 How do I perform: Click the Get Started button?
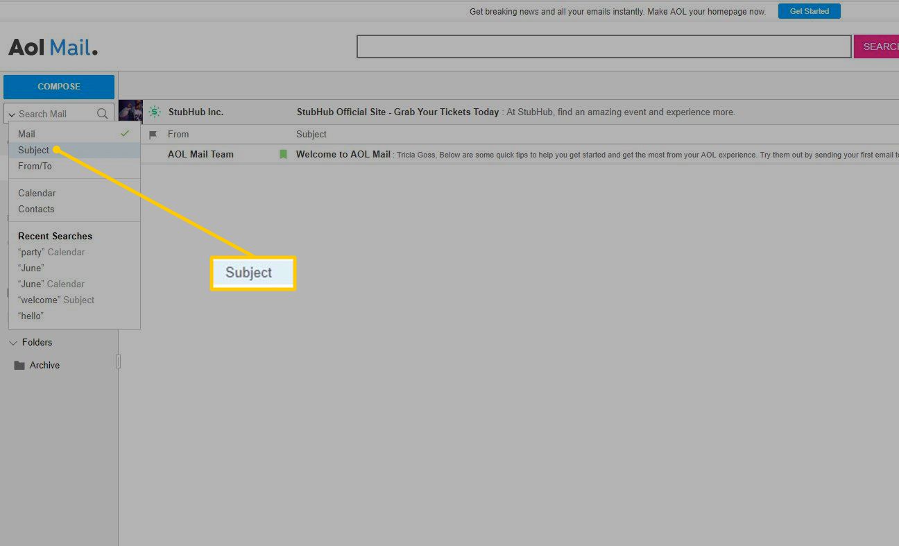pos(809,11)
